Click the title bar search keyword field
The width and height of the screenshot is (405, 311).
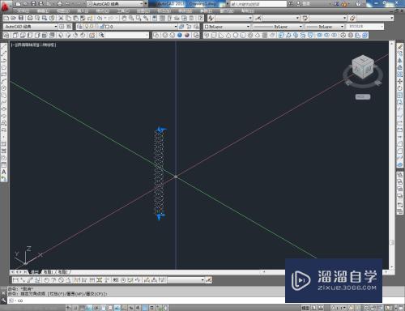coord(258,4)
